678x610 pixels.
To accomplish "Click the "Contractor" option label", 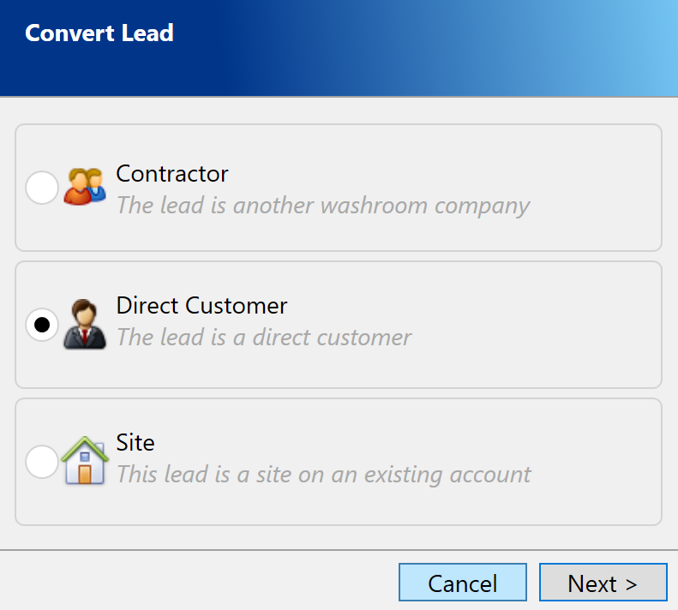I will coord(172,174).
